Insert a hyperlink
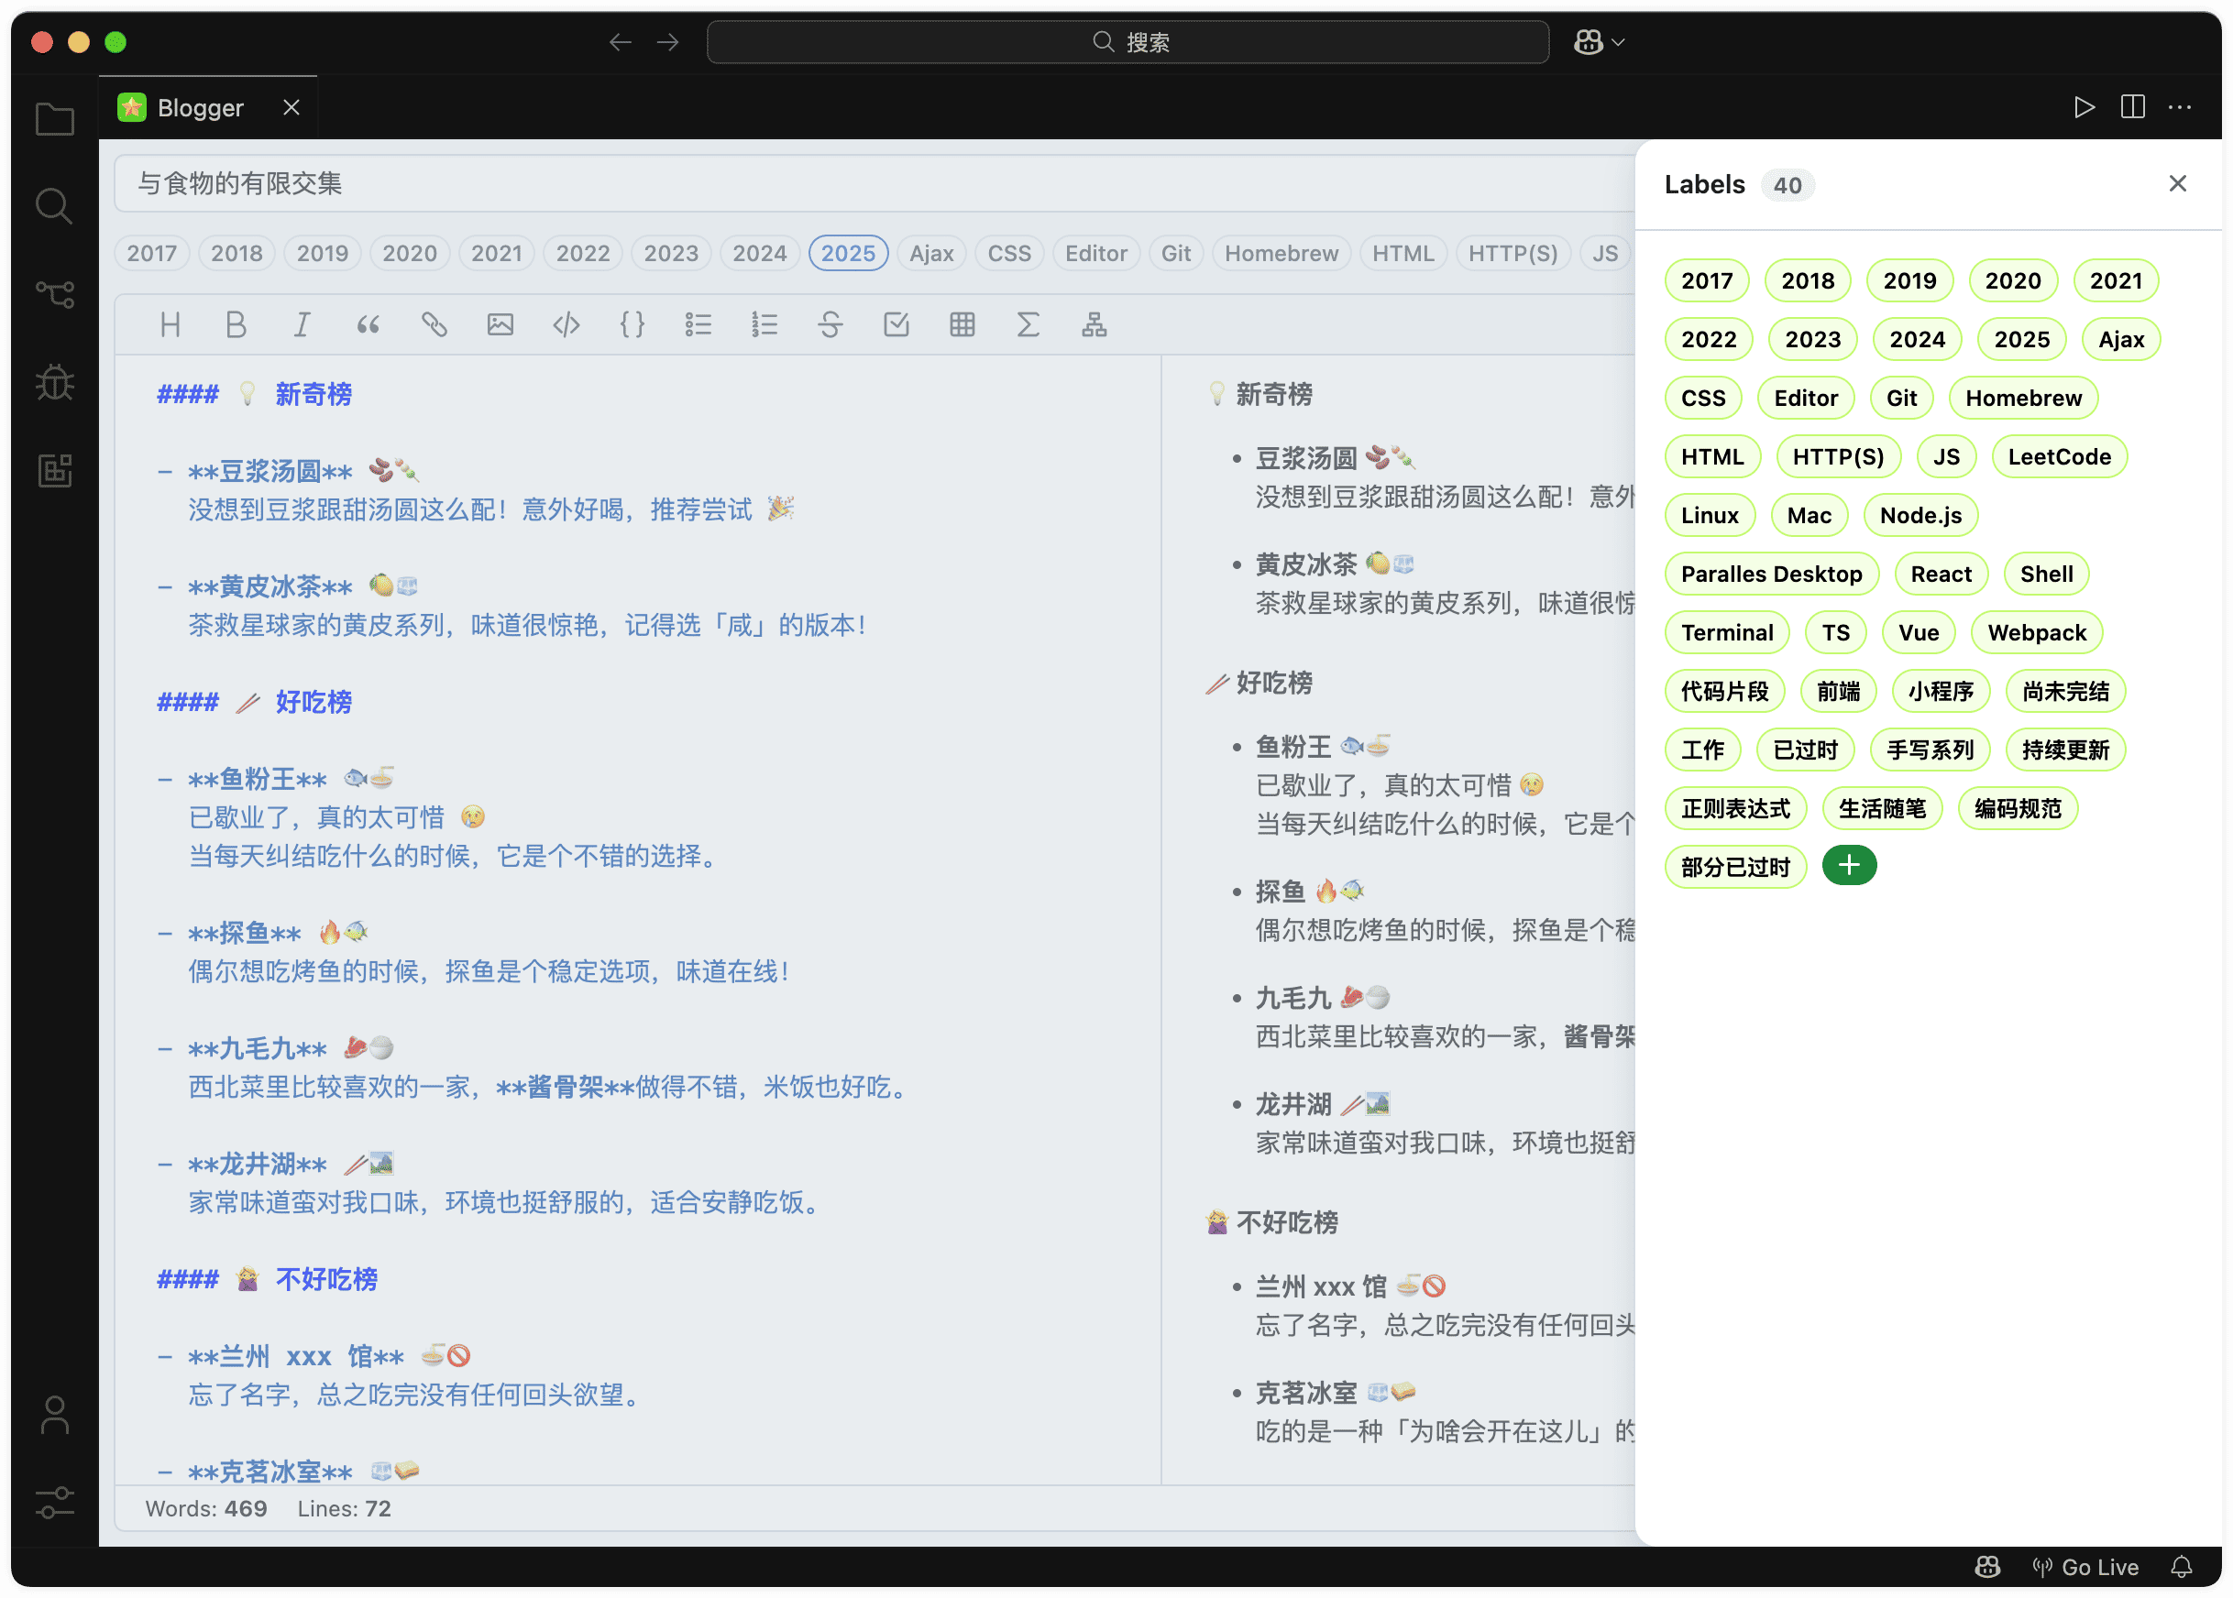This screenshot has height=1598, width=2233. click(x=434, y=324)
